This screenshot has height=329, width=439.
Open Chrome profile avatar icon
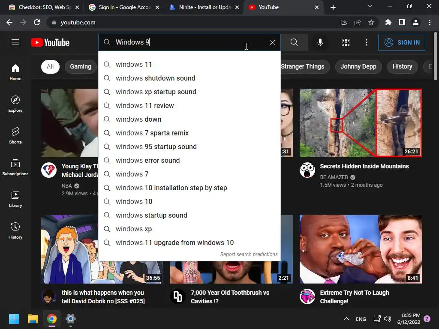[416, 22]
